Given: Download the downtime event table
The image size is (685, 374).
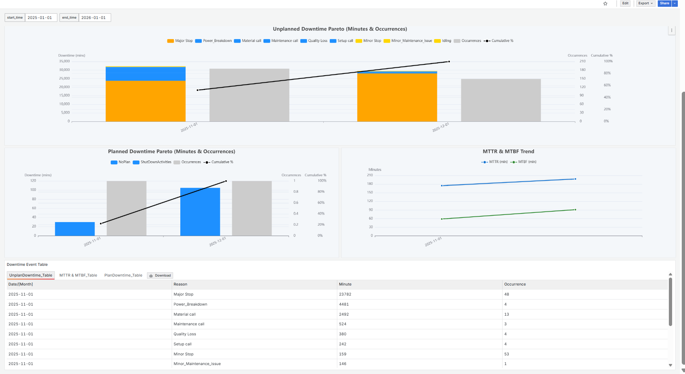Looking at the screenshot, I should pos(160,275).
